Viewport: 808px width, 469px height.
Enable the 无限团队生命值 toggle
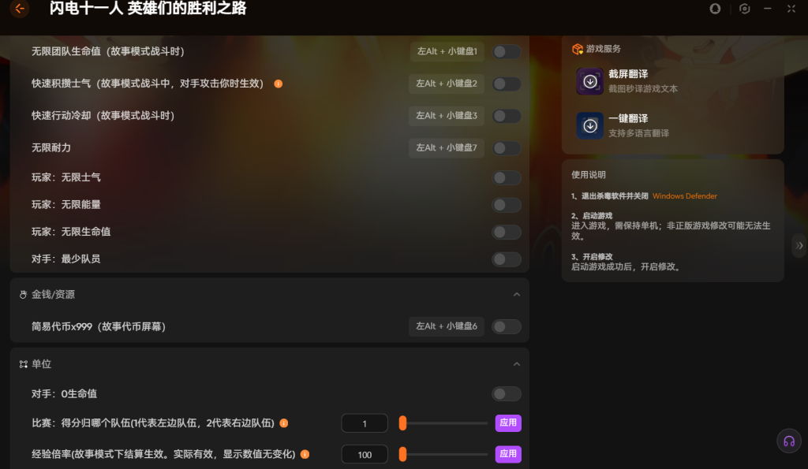[507, 52]
